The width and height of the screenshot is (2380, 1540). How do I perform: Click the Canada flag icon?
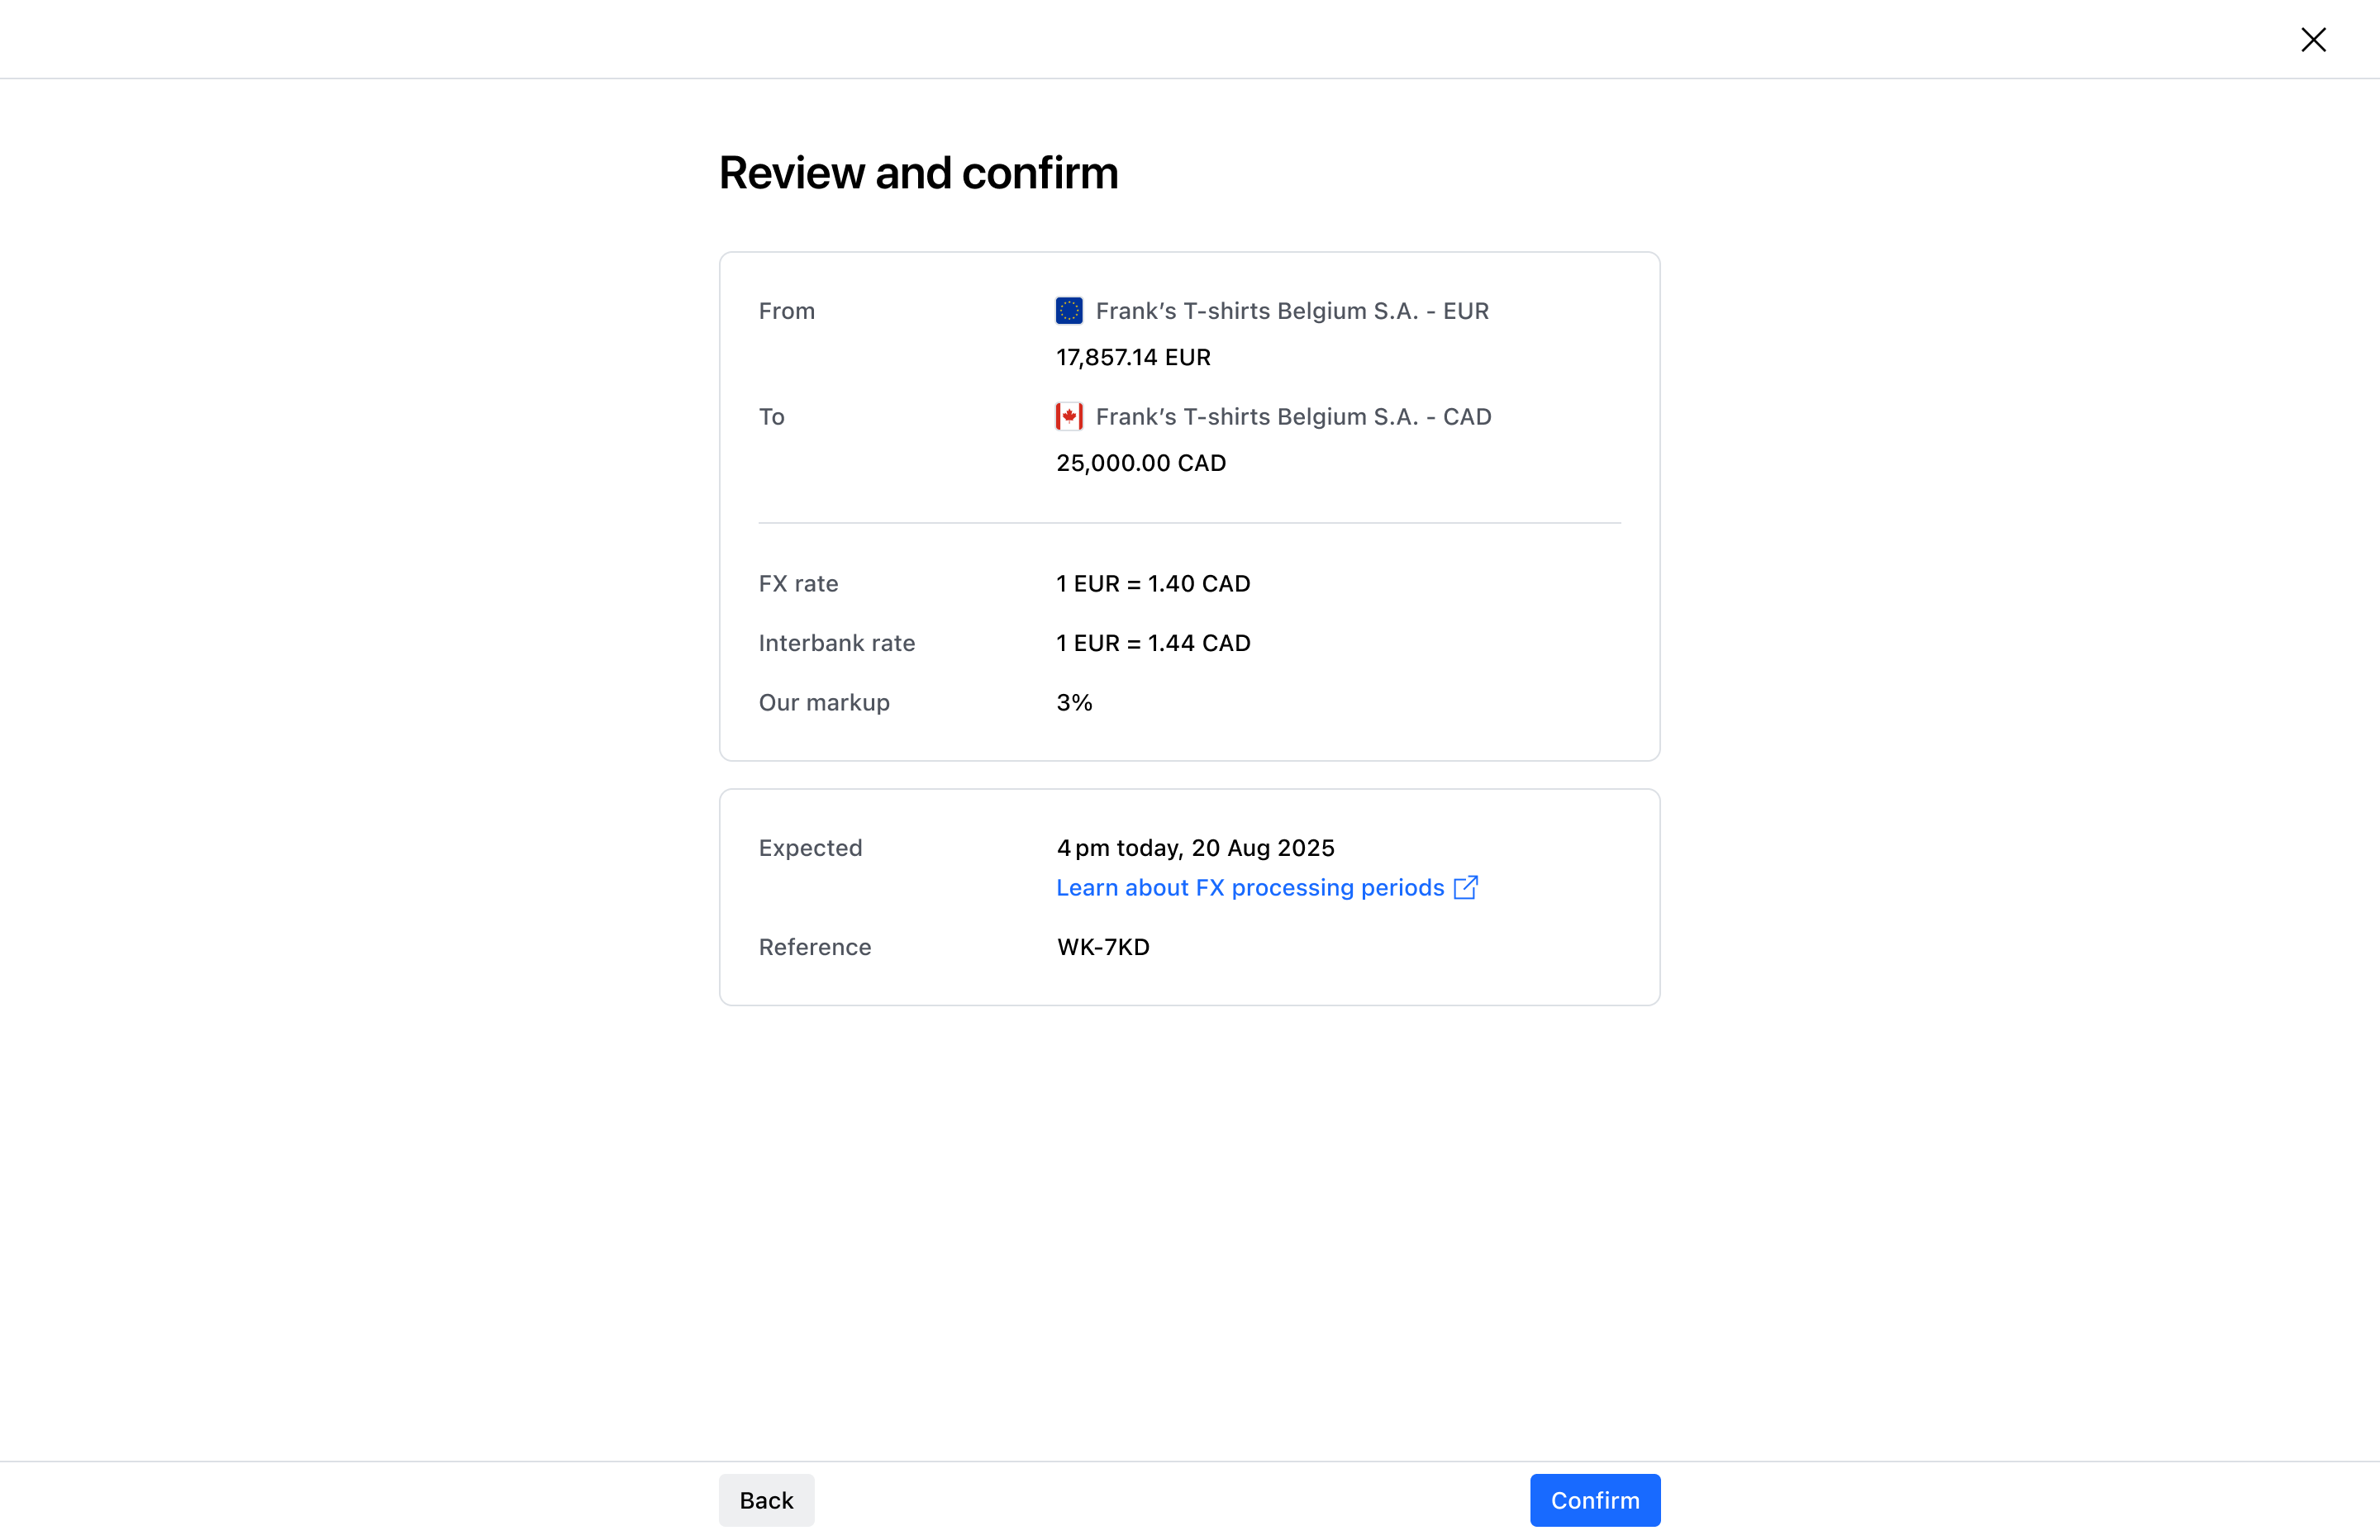click(1069, 417)
